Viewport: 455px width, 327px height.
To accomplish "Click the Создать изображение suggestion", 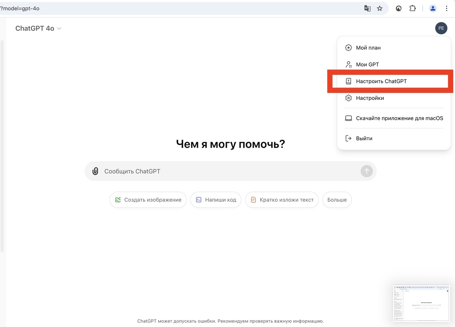I will pos(148,200).
